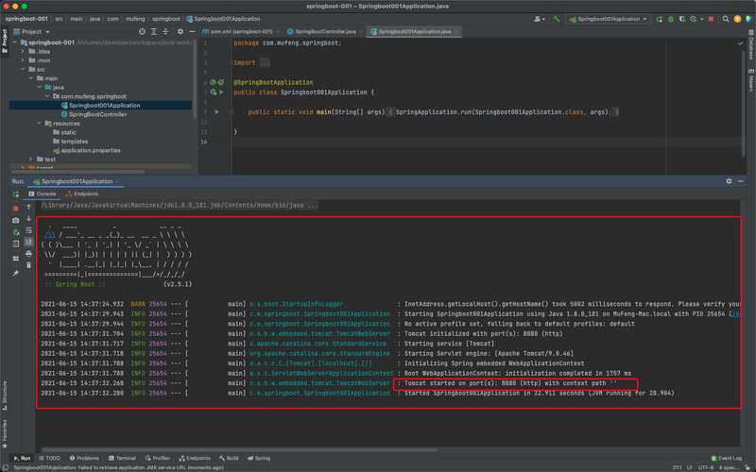The width and height of the screenshot is (756, 472).
Task: Click UTF-8 encoding in the status bar
Action: point(705,467)
